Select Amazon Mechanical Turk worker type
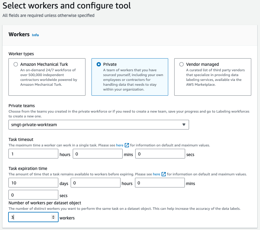The image size is (260, 230). (16, 64)
